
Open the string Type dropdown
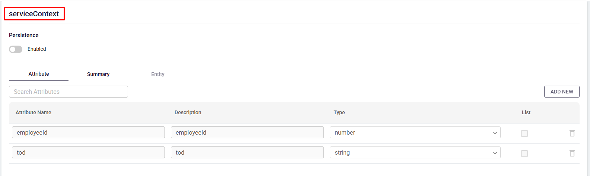[x=415, y=153]
